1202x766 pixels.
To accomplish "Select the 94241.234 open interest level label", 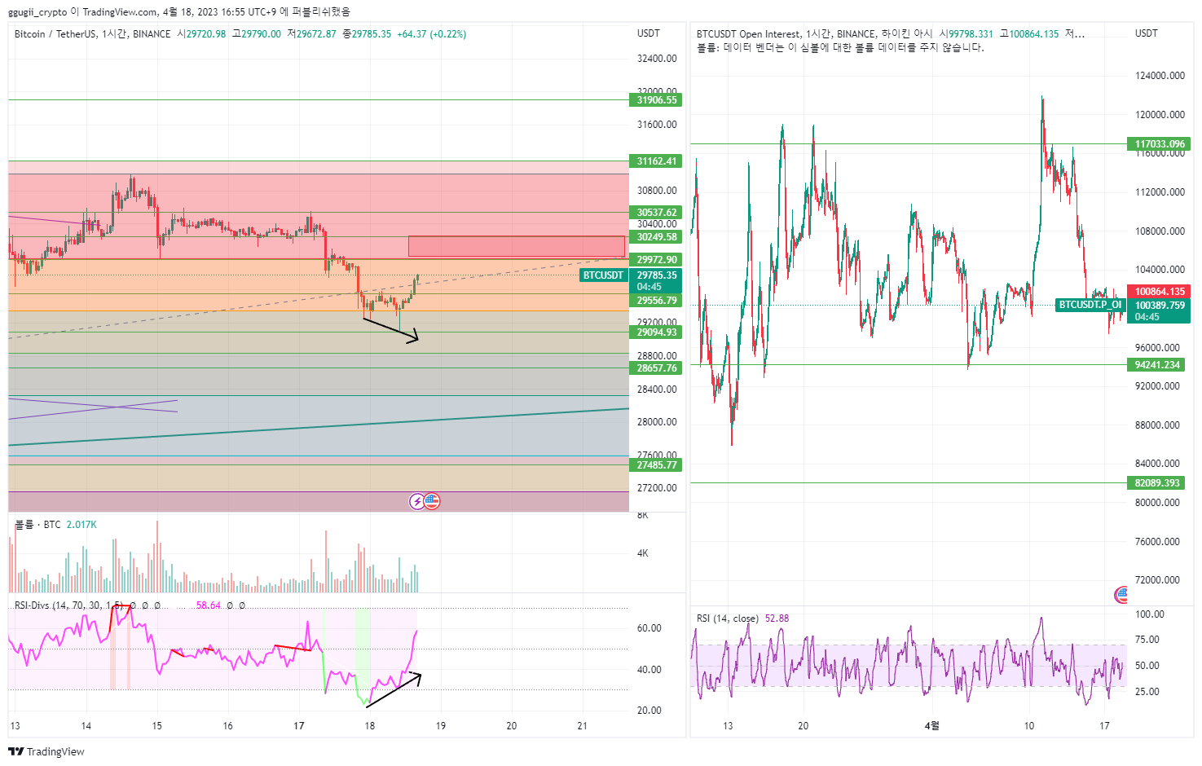I will tap(1156, 365).
